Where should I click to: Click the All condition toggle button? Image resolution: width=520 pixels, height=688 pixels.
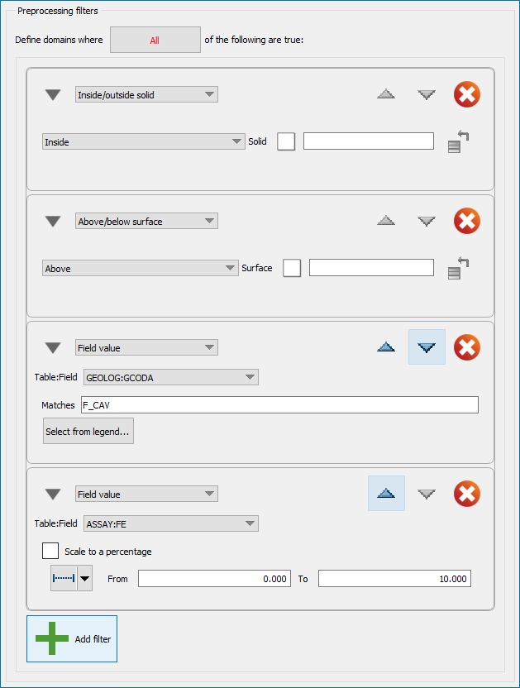point(155,40)
